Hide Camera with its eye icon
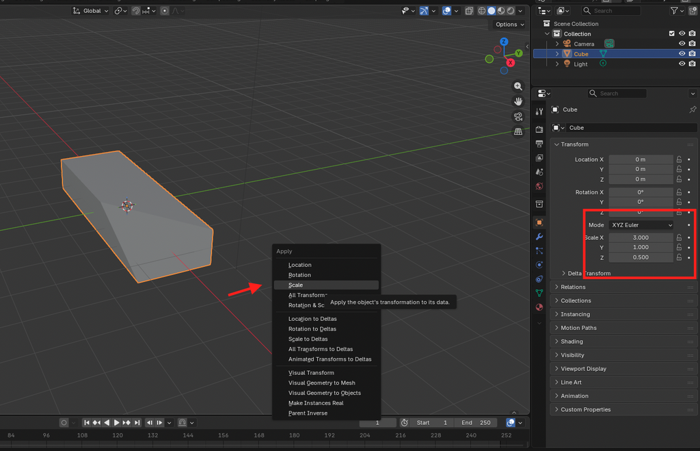The height and width of the screenshot is (451, 700). tap(682, 43)
